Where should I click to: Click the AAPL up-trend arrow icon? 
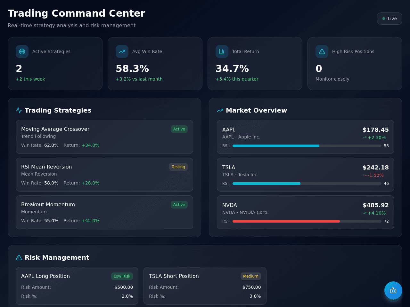(365, 138)
